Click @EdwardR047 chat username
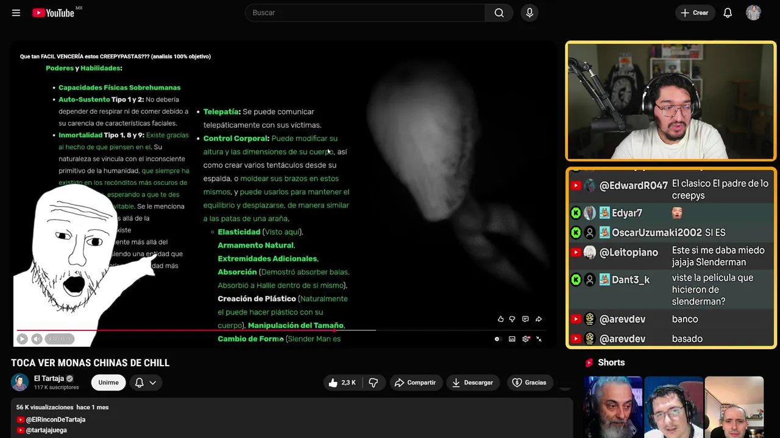780x438 pixels. [634, 186]
